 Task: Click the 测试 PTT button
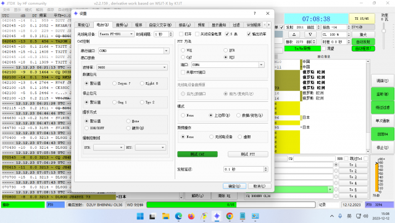[248, 154]
